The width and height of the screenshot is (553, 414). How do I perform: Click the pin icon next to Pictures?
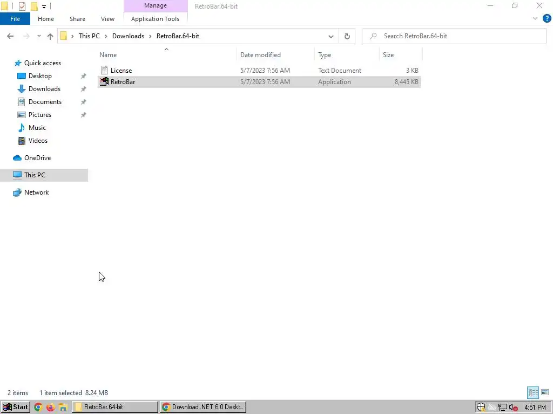83,115
